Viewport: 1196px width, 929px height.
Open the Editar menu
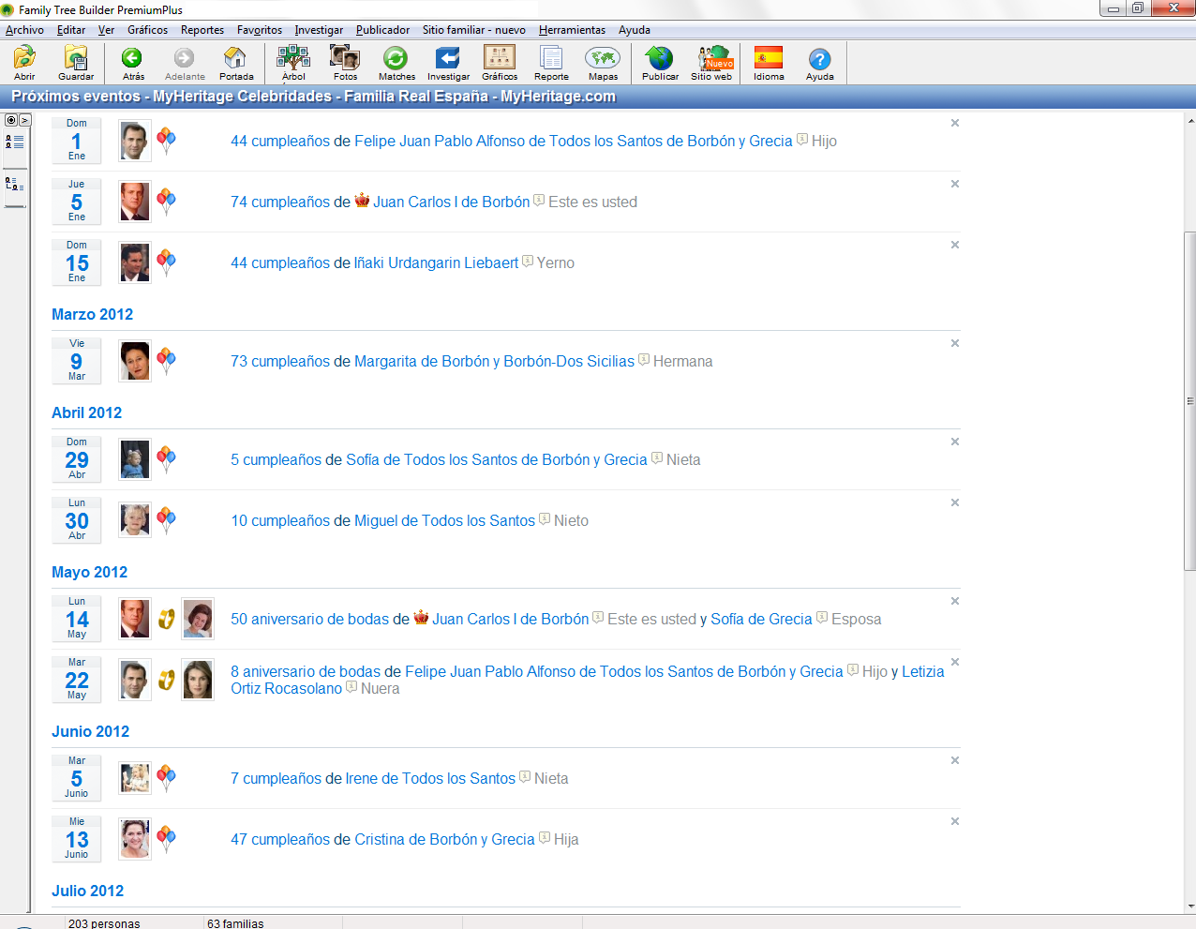click(71, 30)
